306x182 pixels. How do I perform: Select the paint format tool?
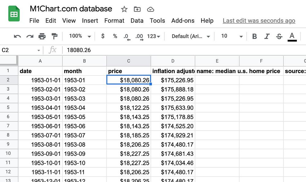(54, 36)
